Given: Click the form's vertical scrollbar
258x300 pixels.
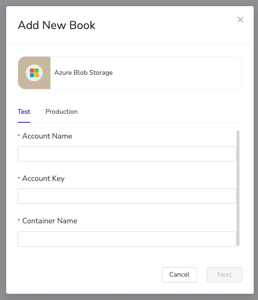Looking at the screenshot, I should click(x=238, y=188).
